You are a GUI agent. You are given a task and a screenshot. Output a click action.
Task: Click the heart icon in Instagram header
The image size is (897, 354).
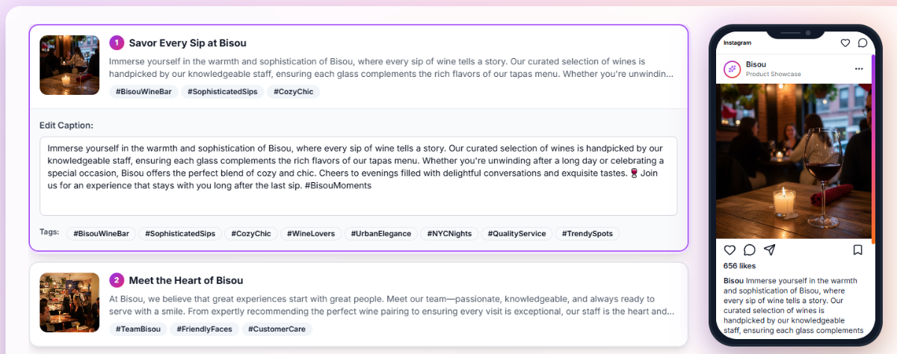click(845, 43)
